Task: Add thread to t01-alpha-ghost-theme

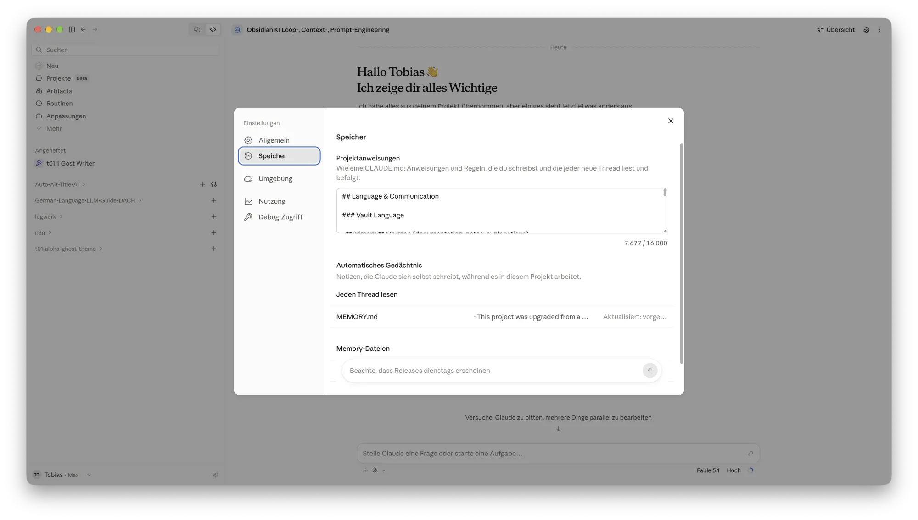Action: [x=214, y=249]
